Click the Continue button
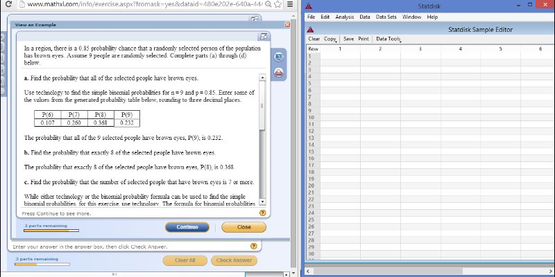This screenshot has width=555, height=277. [187, 227]
